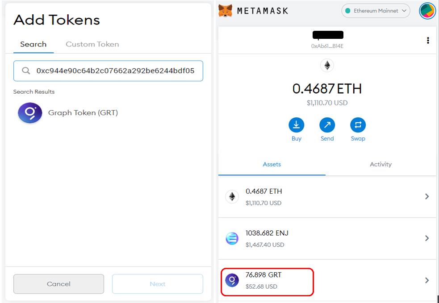Image resolution: width=439 pixels, height=303 pixels.
Task: Click the Send arrow icon button
Action: coord(327,125)
